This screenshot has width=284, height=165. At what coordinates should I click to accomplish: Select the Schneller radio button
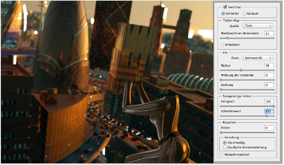tap(223, 14)
